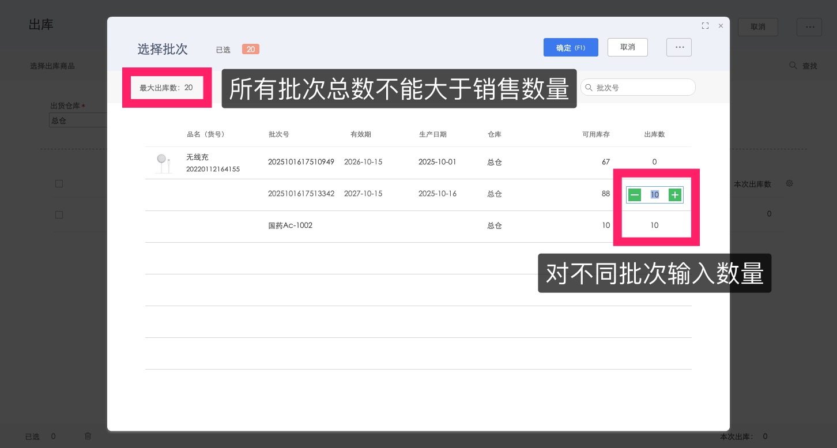Click the fullscreen expand icon on the batch dialog
This screenshot has width=837, height=448.
click(705, 25)
